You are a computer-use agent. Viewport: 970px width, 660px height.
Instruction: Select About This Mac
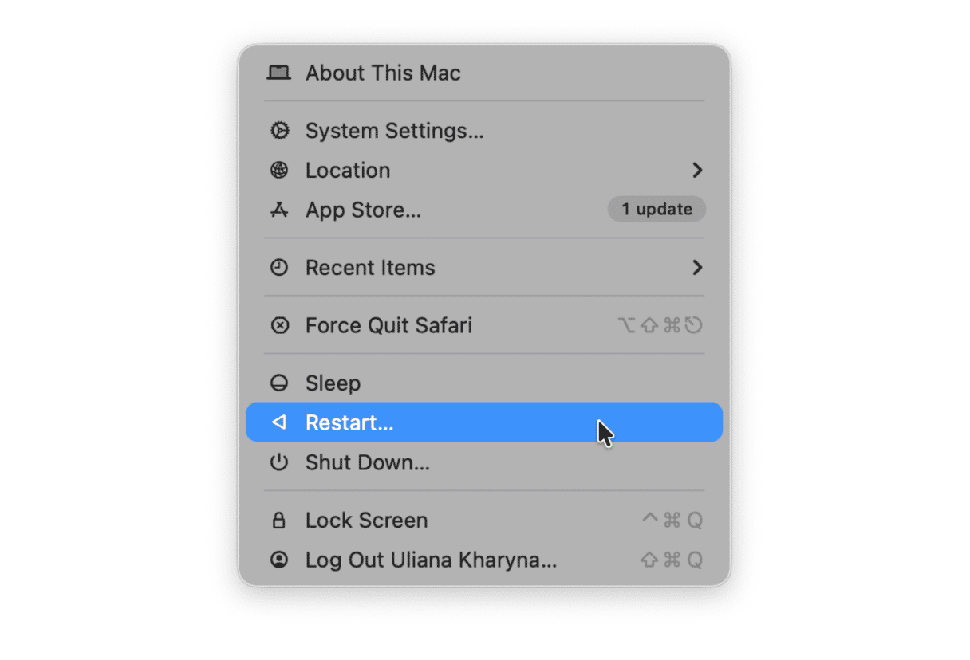(x=382, y=73)
